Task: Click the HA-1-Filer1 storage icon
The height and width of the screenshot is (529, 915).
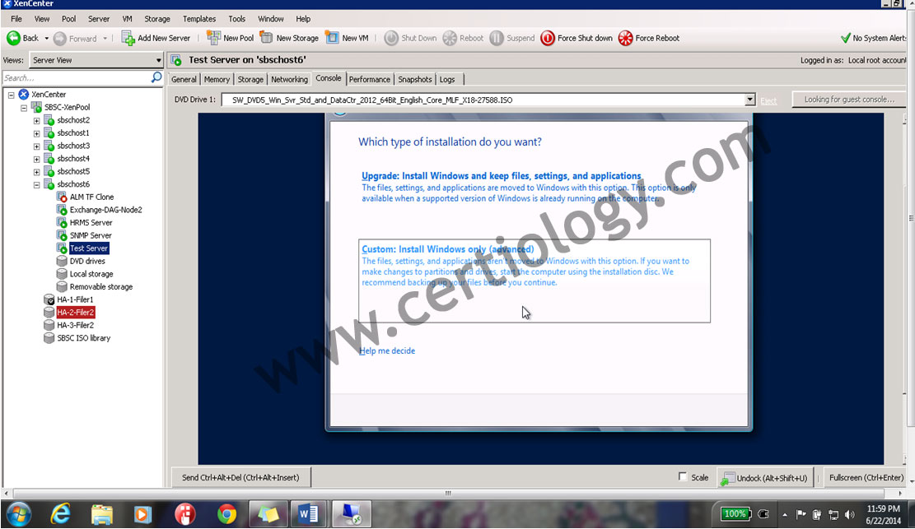Action: 49,299
